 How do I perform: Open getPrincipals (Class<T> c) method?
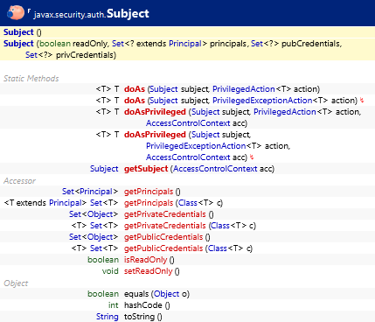(149, 203)
